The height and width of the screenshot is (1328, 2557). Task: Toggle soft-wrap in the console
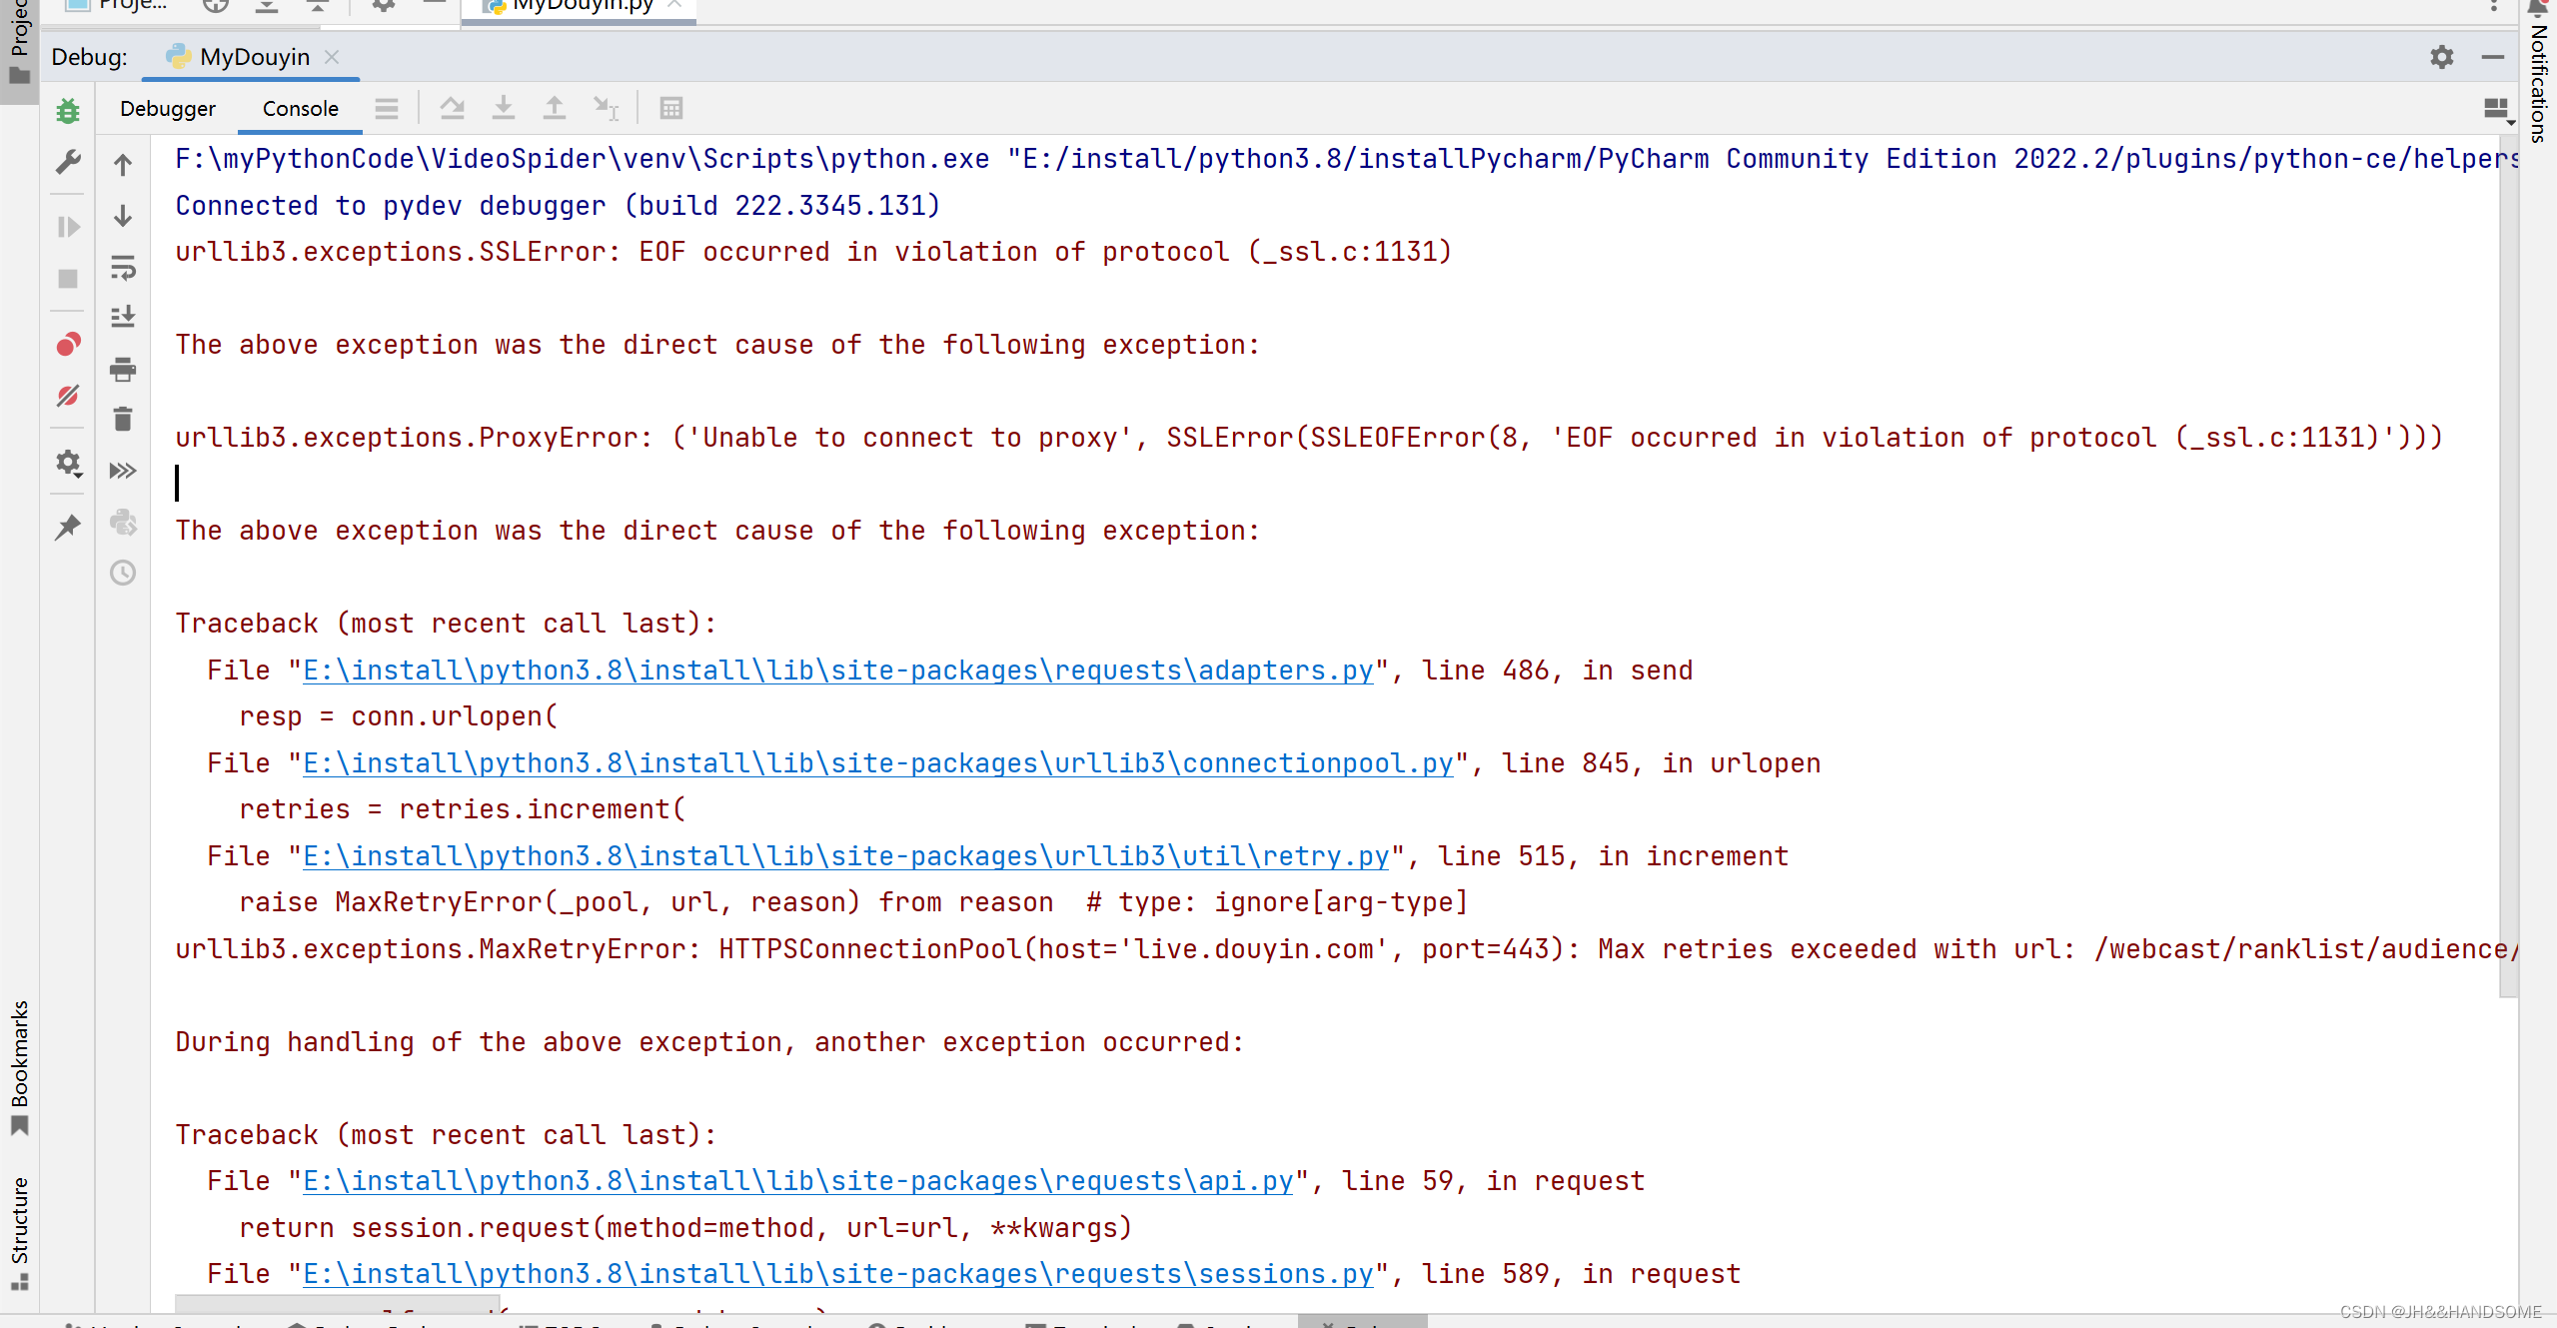123,268
